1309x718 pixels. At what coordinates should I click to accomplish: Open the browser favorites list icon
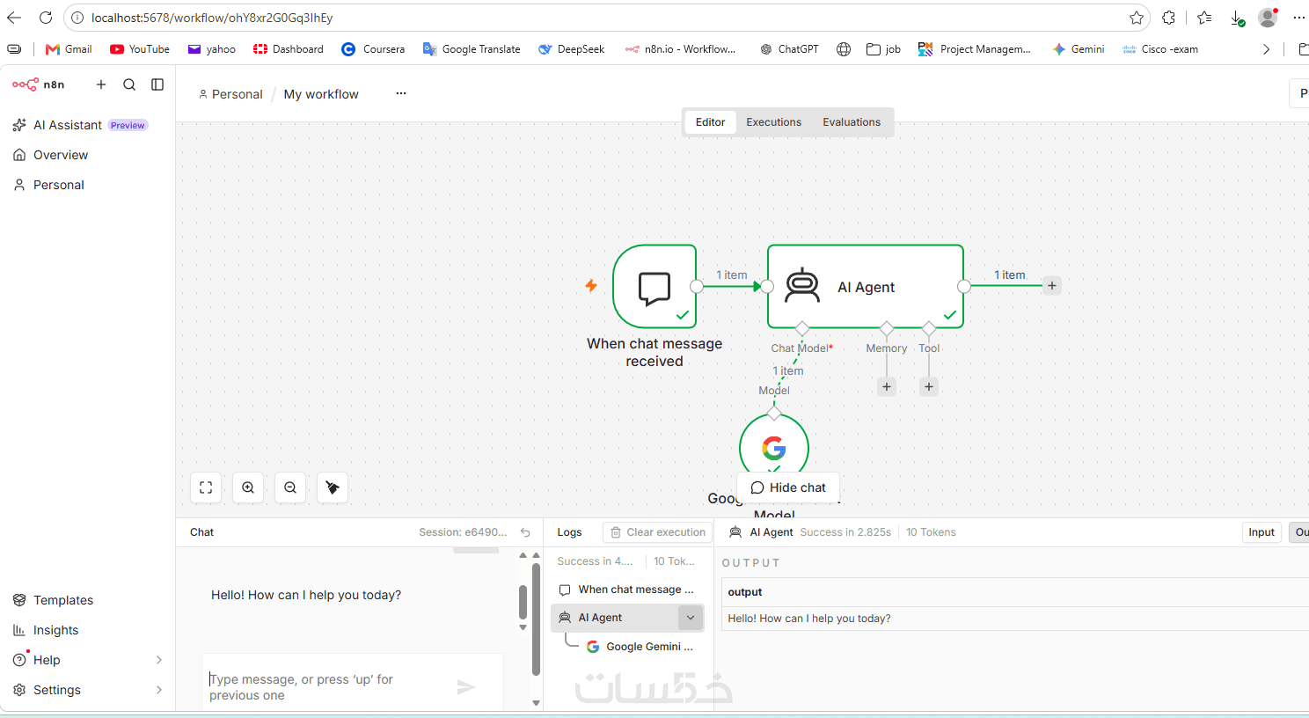(x=1204, y=18)
